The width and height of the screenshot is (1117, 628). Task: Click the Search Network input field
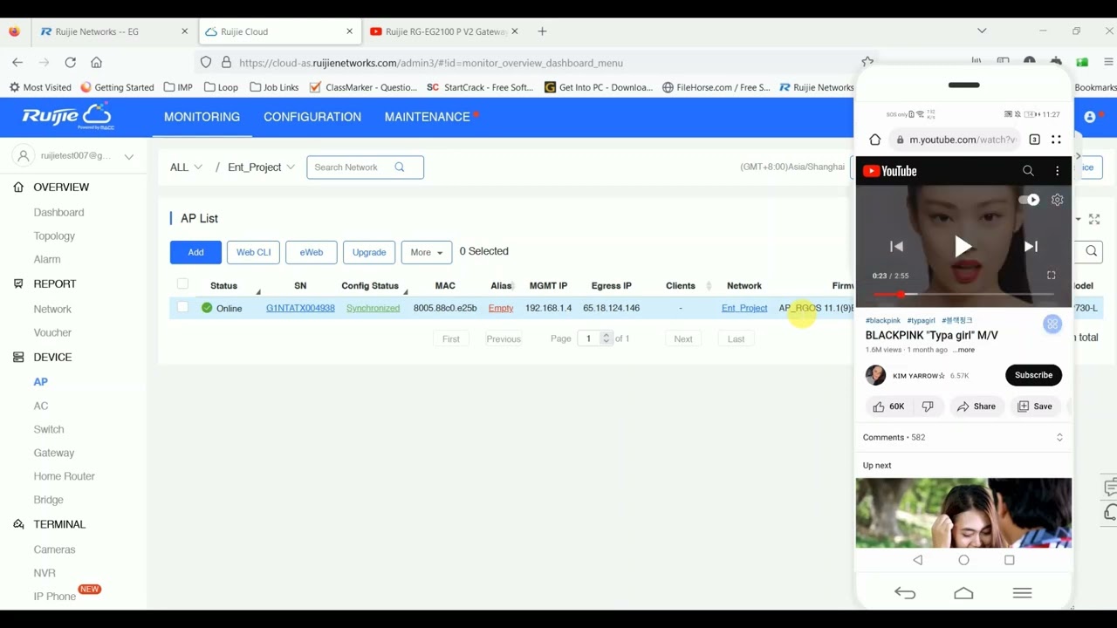[365, 167]
